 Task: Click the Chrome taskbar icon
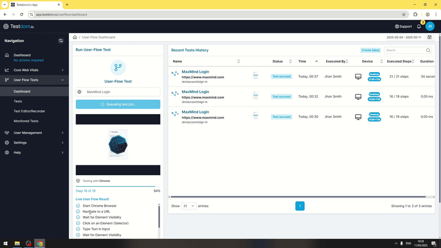click(40, 244)
